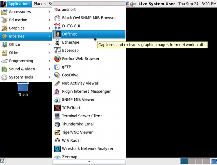217x165 pixels.
Task: Click the trash applet in bottom panel
Action: click(214, 161)
